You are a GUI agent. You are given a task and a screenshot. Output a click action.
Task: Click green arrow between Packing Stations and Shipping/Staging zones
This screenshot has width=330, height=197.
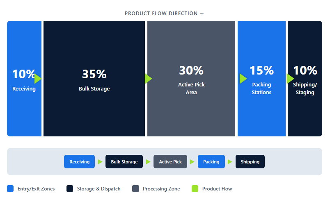pyautogui.click(x=290, y=79)
